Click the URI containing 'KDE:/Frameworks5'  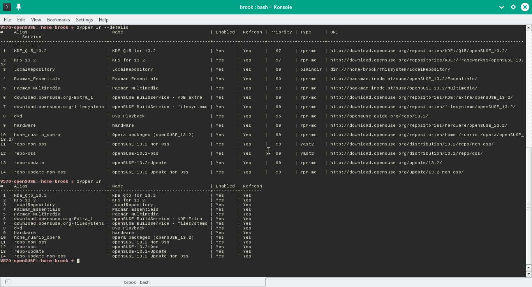427,60
